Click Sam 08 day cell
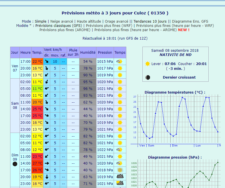The width and height of the screenshot is (225, 188). 15,105
